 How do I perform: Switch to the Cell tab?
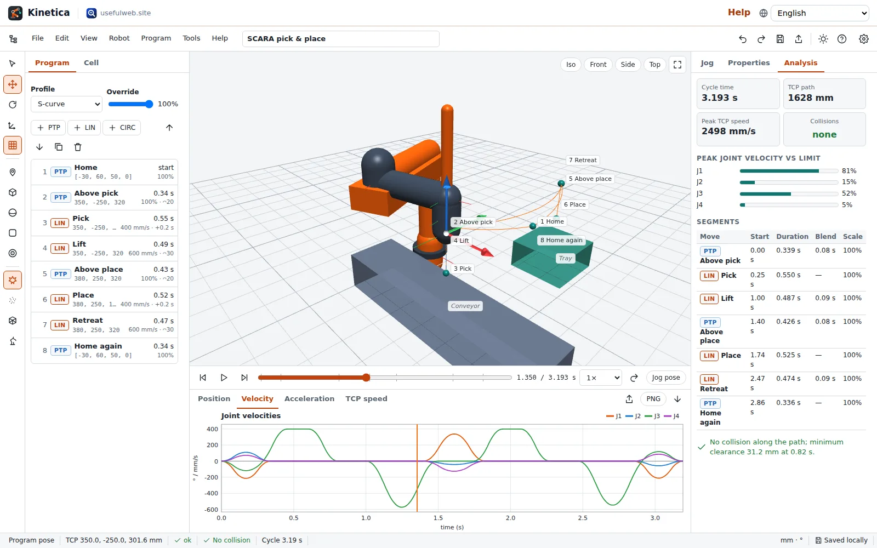pos(91,63)
